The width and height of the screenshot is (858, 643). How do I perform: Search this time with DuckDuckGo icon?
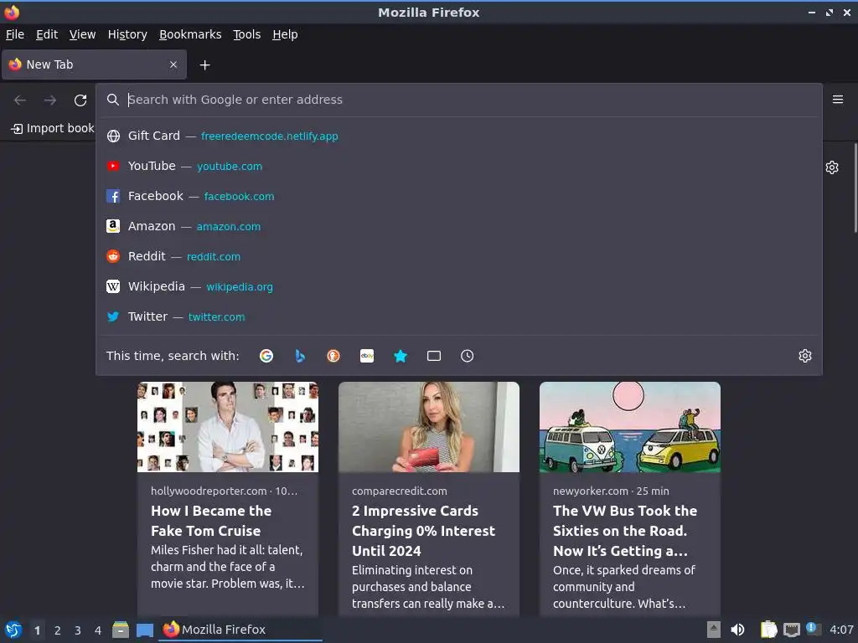[x=333, y=356]
